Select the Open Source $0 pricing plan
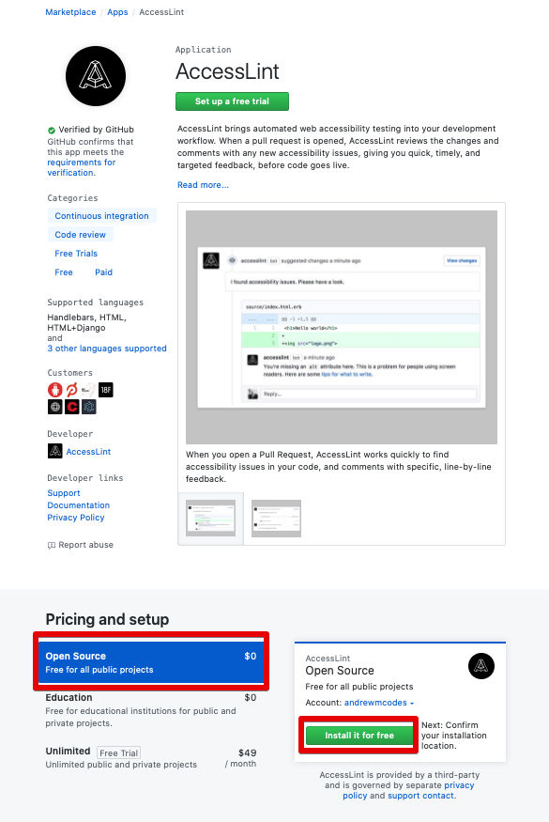This screenshot has height=822, width=549. pos(151,662)
